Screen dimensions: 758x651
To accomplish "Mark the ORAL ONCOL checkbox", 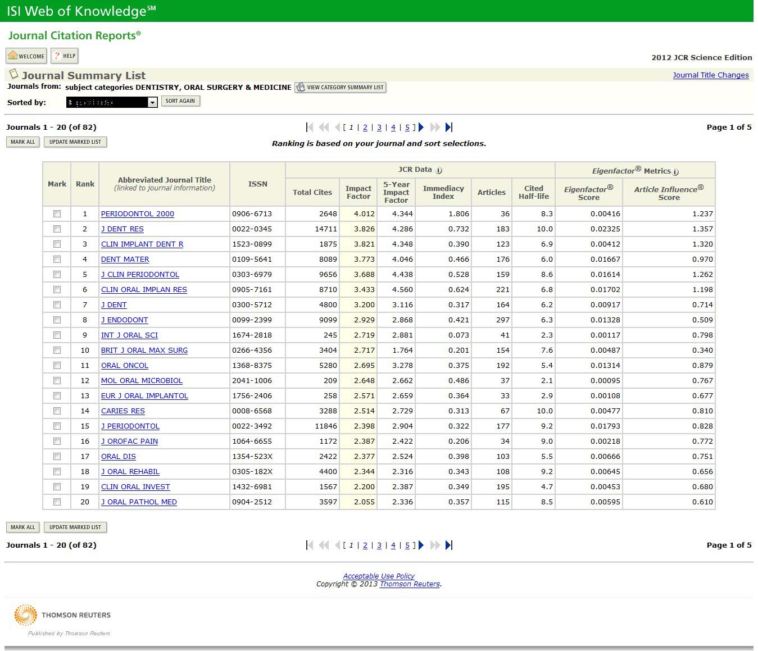I will (x=57, y=366).
